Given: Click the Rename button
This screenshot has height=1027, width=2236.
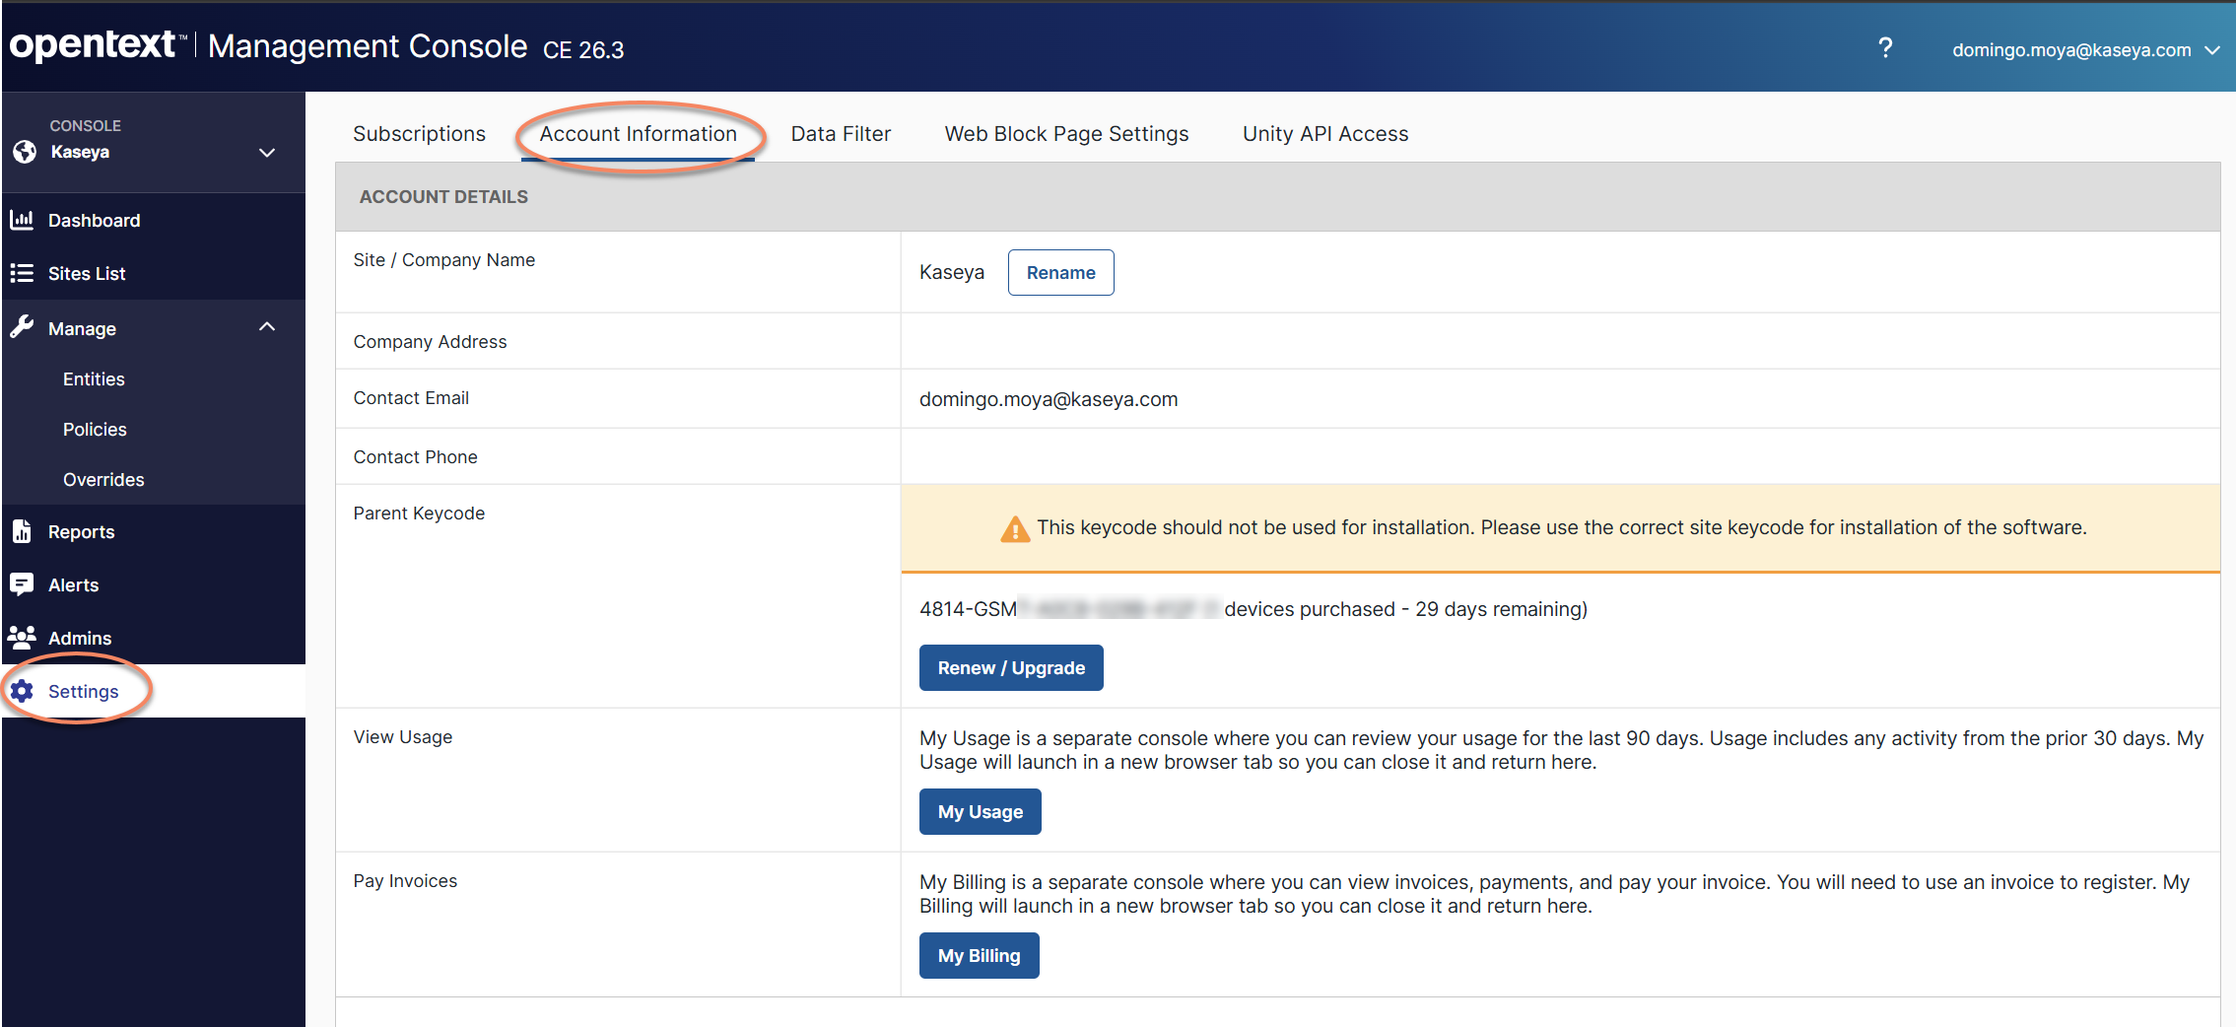Looking at the screenshot, I should [x=1061, y=272].
